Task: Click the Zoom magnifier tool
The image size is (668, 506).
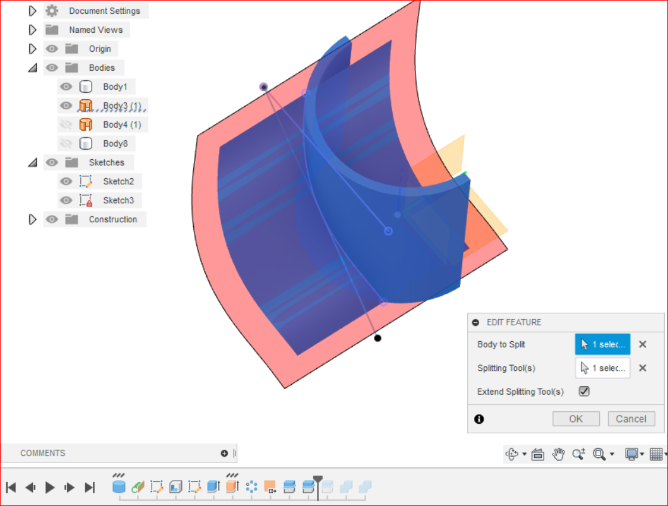Action: pyautogui.click(x=579, y=453)
